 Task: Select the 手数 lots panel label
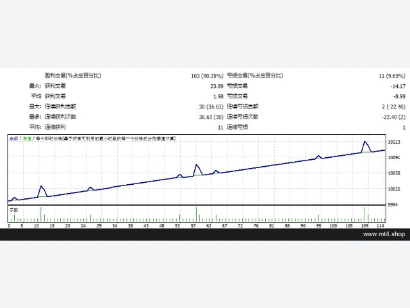14,210
